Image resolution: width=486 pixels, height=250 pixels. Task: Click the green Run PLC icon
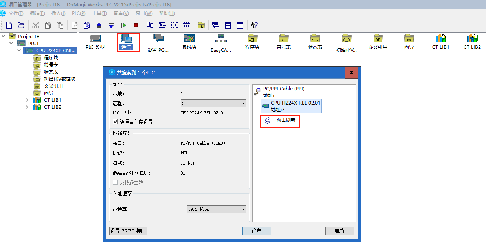click(123, 25)
